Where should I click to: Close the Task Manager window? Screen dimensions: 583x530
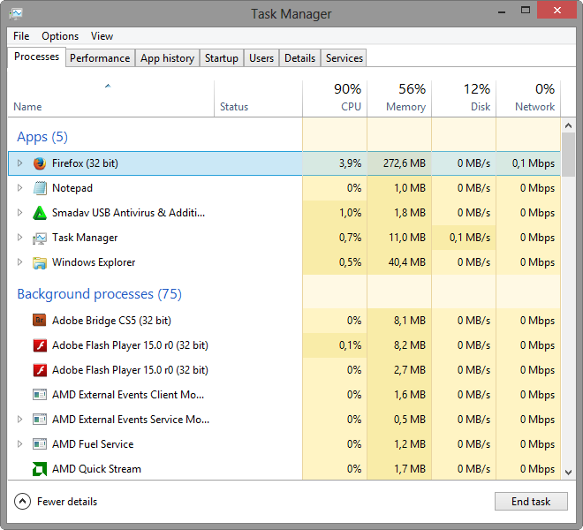tap(557, 10)
